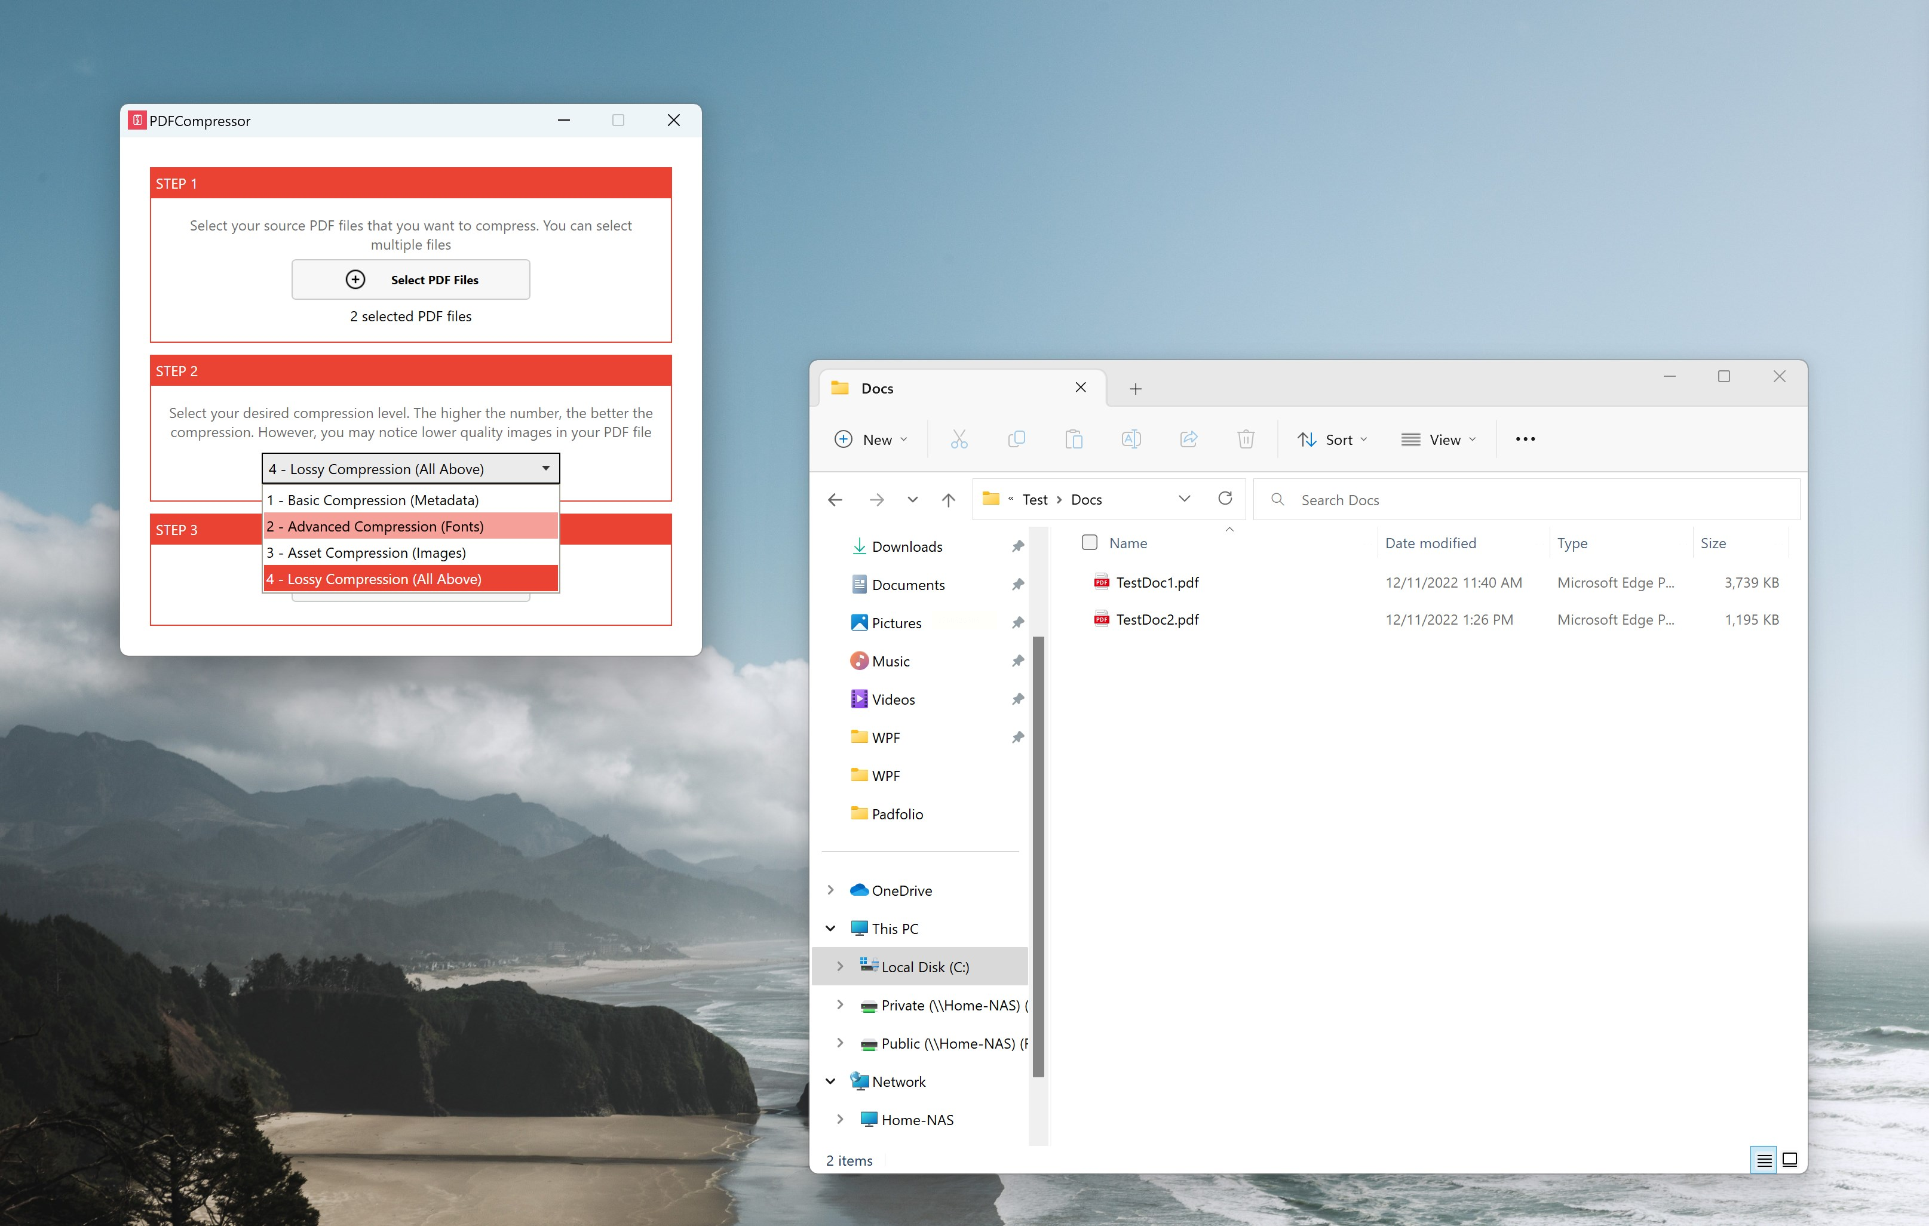Click the Paste clipboard icon
This screenshot has width=1929, height=1226.
click(1074, 439)
